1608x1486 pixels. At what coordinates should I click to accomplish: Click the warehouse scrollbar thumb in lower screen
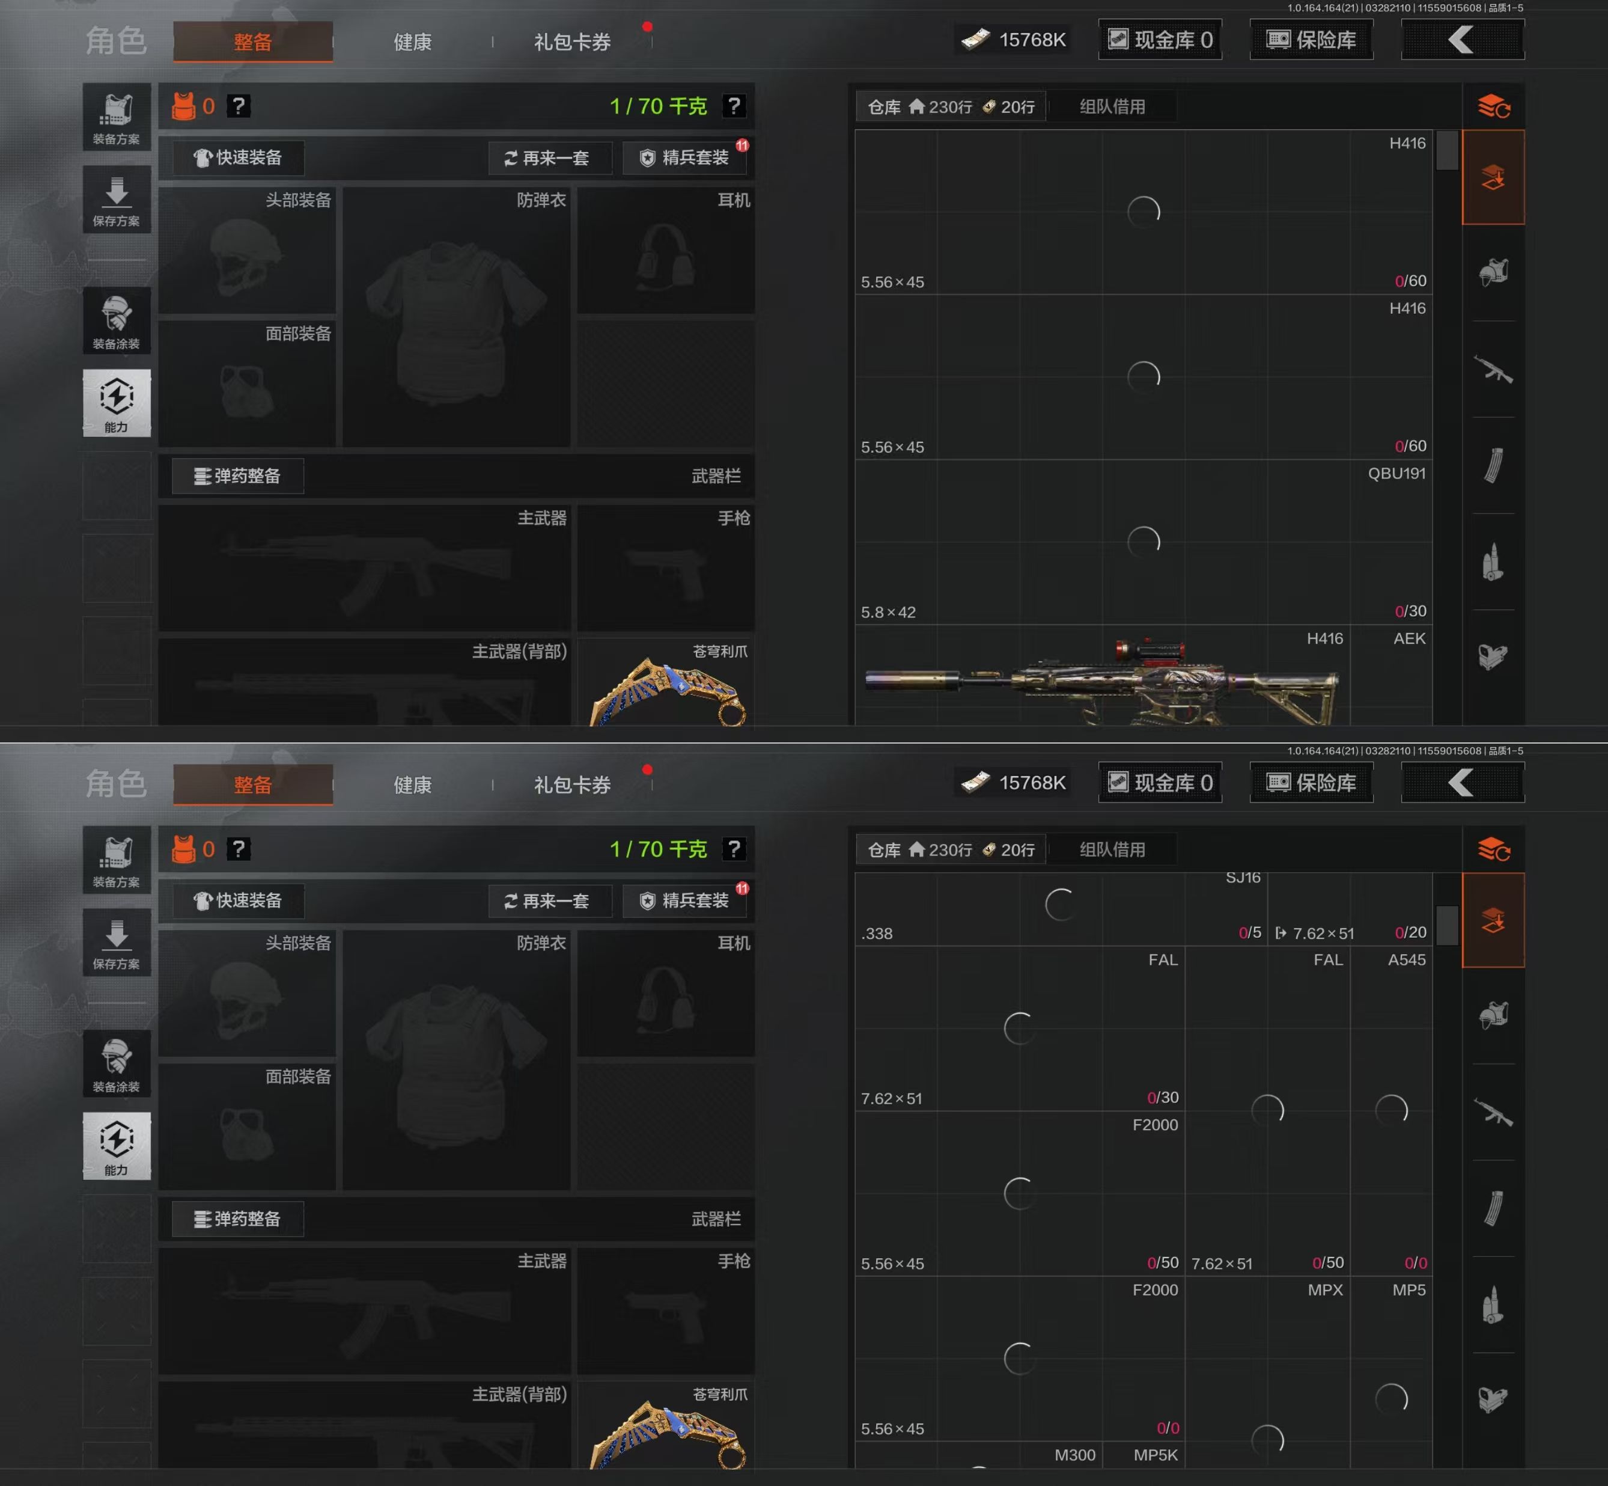[1446, 926]
